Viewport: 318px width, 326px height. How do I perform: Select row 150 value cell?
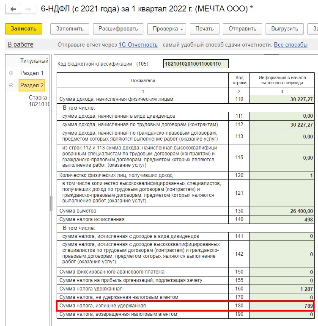point(282,272)
